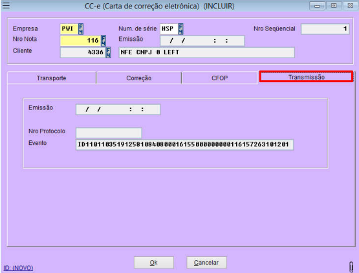Switch to the Transporte tab
The image size is (359, 273).
52,78
